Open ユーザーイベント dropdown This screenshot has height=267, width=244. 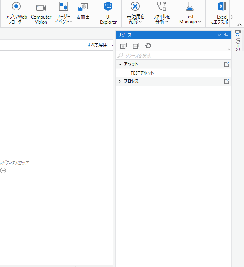64,13
